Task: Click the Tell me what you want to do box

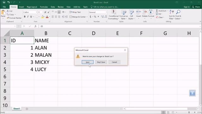Action: pyautogui.click(x=104, y=7)
